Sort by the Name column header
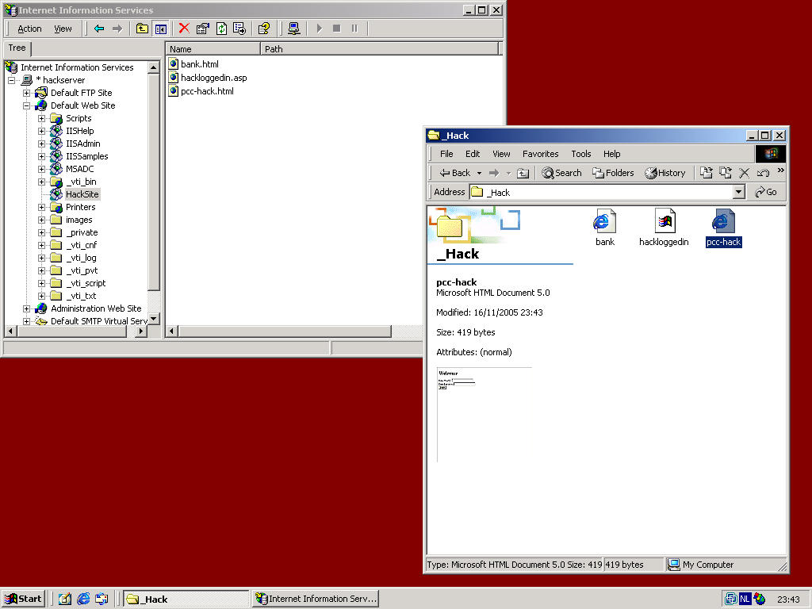 [213, 49]
